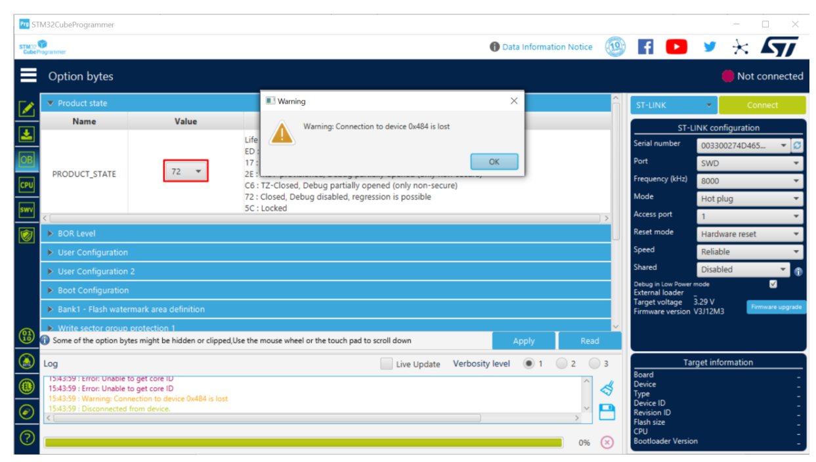Toggle Debug in Low Power mode checkbox

tap(773, 284)
